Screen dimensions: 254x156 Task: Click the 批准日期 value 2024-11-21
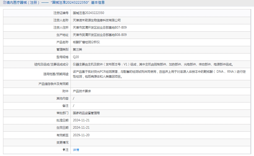[x=81, y=120]
